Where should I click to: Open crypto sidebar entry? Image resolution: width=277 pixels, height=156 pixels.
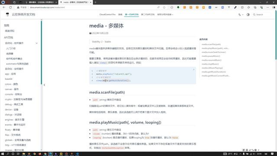(x=19, y=99)
